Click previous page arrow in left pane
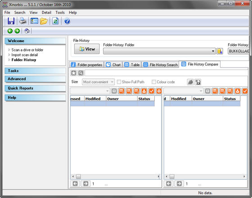Viewport: 252px width, 198px height. pos(75,184)
